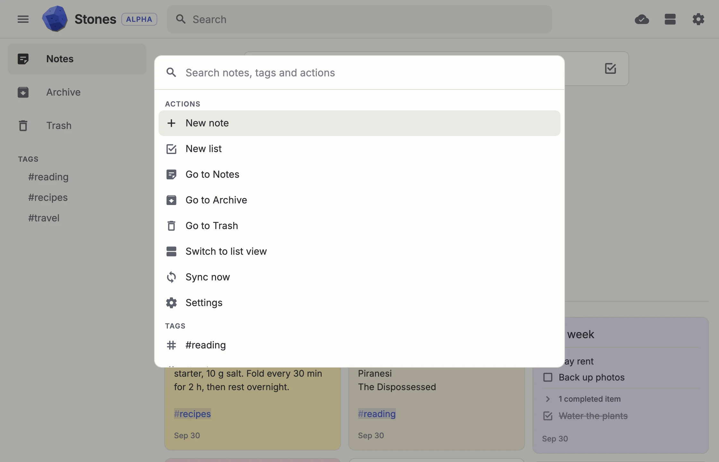Screen dimensions: 719x462
Task: Uncheck the Water the plants checkbox
Action: pyautogui.click(x=548, y=416)
